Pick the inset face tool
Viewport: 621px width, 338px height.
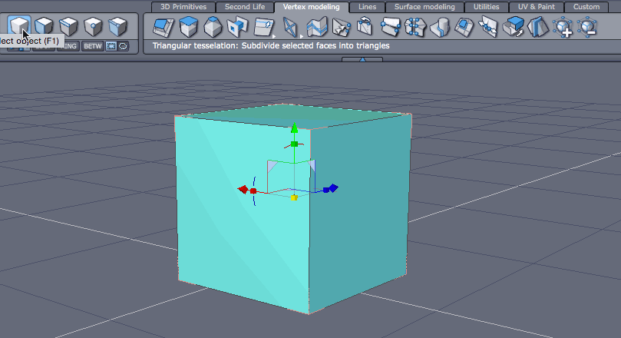[x=464, y=27]
